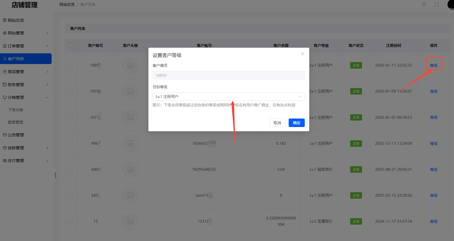Image resolution: width=454 pixels, height=241 pixels.
Task: Expand 皮肤管理 sidebar menu
Action: click(x=26, y=148)
